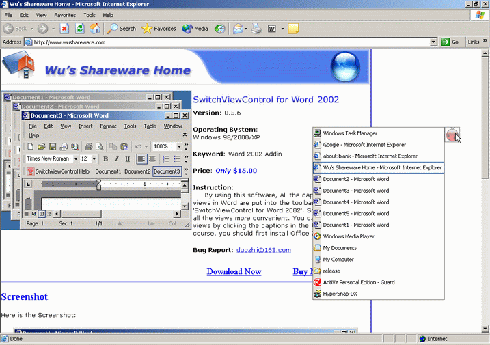Screen dimensions: 490x345
Task: Click SwitchViewControl Help icon
Action: coord(30,171)
